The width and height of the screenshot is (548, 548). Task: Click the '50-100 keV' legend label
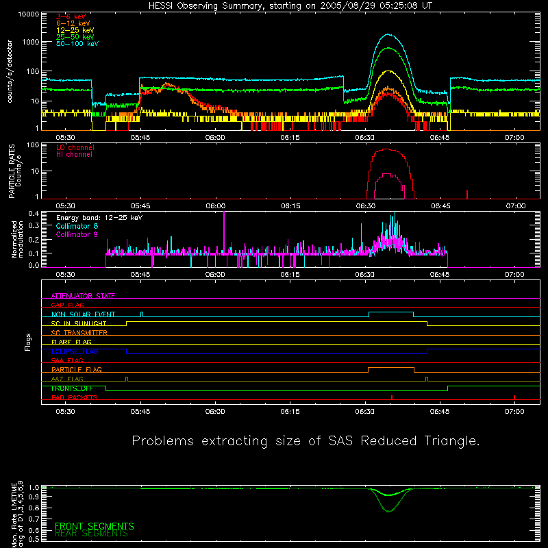pos(77,44)
